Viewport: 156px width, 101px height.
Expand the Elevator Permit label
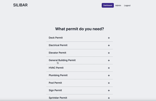coord(57,53)
